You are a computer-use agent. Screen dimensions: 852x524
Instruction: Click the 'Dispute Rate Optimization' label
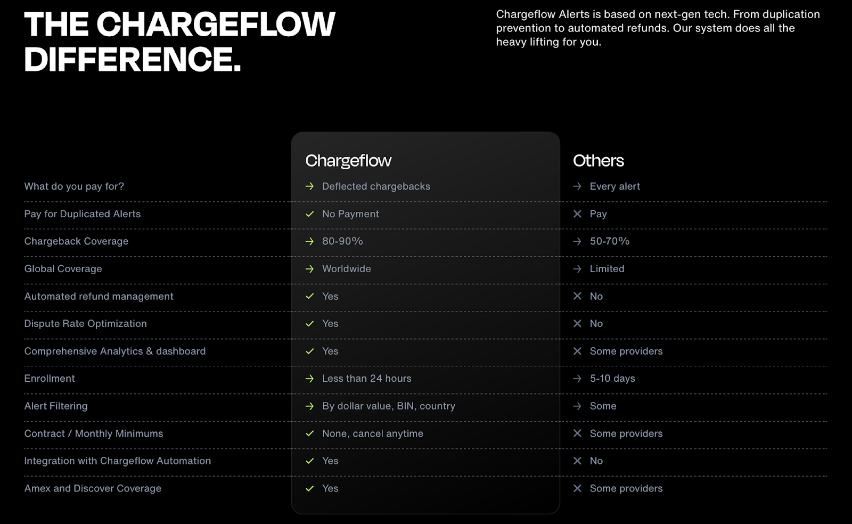coord(85,324)
